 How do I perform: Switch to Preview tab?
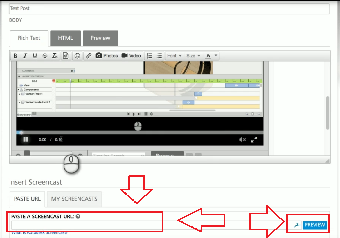(100, 38)
